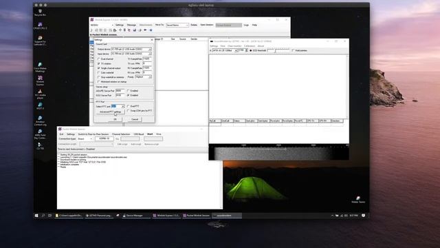Screen dimensions: 440x248
Task: Click Channel Selection in Packet Winlink Session
Action: [x=121, y=134]
